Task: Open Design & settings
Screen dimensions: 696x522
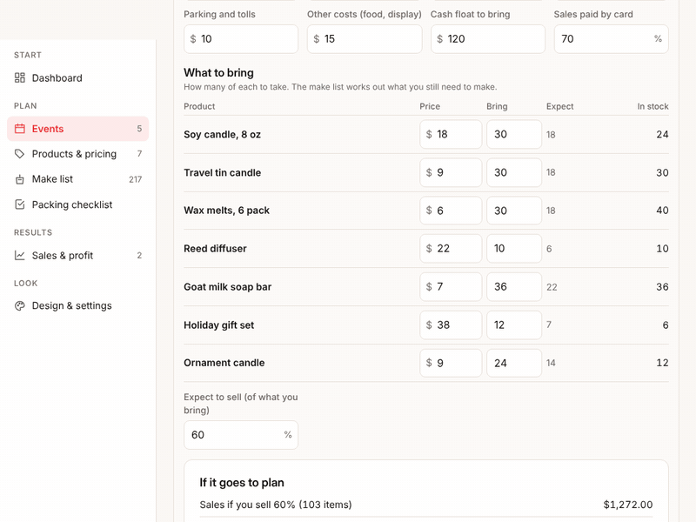Action: (x=77, y=306)
